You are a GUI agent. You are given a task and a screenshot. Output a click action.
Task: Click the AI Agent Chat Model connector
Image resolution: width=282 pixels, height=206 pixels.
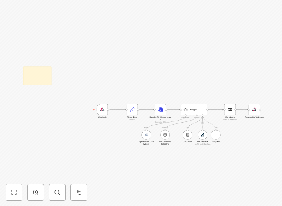[186, 115]
